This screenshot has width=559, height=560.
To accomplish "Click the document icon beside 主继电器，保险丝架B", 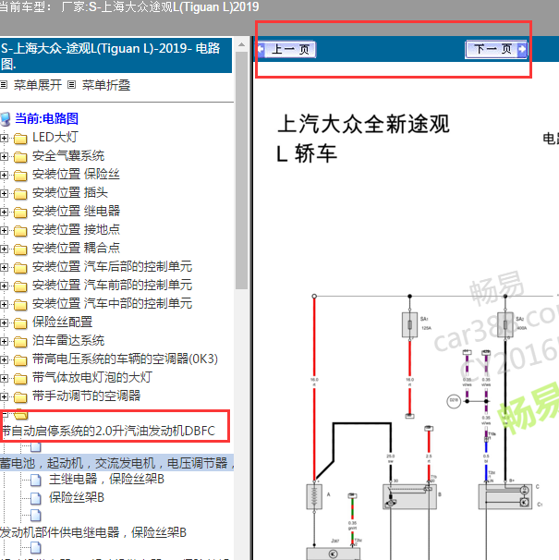I will (x=36, y=480).
